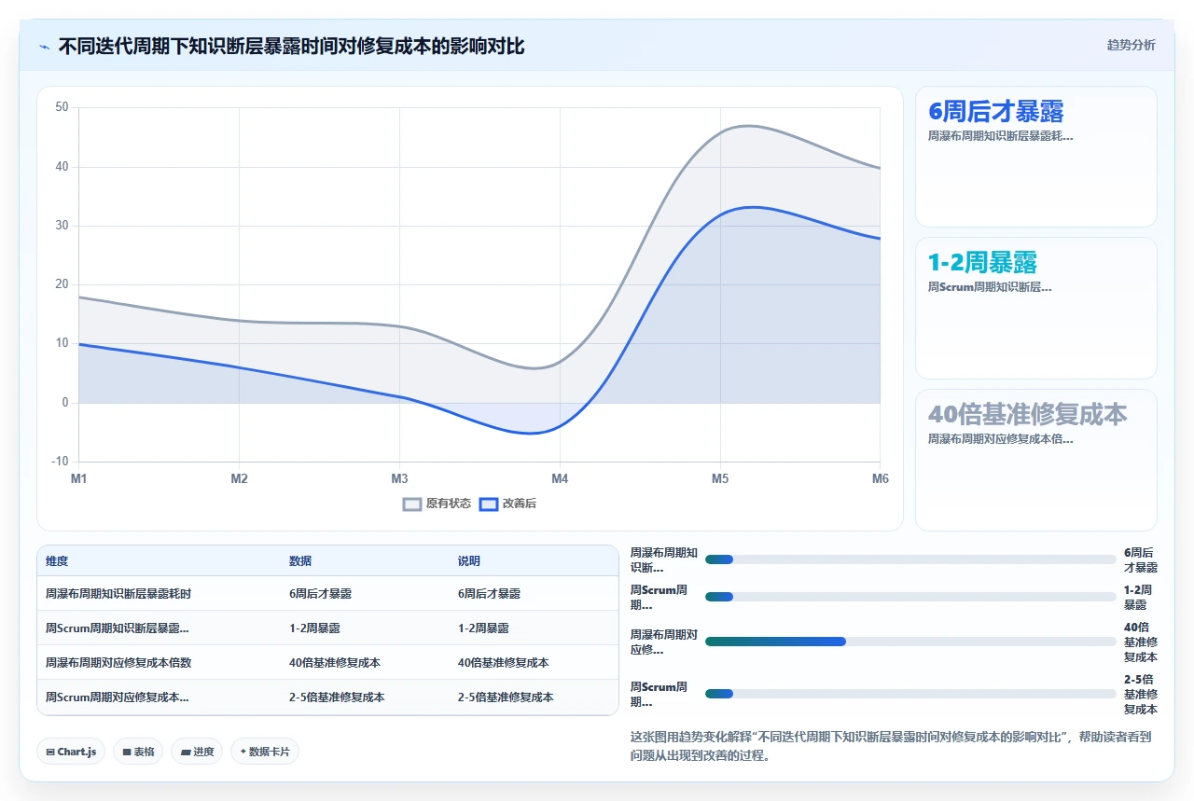Click the progress bar valued 2-5倍基准修复成本
Screen dimensions: 1194x801
pos(910,694)
